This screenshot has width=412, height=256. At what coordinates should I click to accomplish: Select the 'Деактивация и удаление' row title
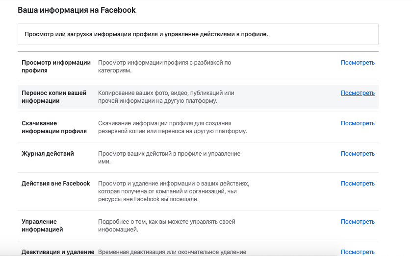(58, 252)
